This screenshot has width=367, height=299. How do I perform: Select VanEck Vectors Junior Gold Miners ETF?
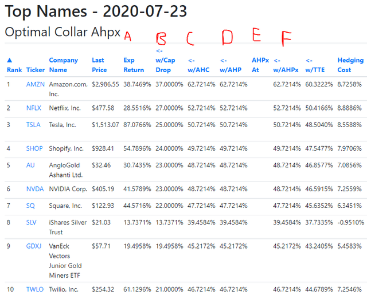point(65,261)
